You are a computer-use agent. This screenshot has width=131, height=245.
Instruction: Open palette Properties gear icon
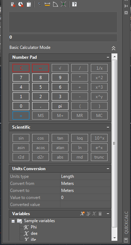pos(126,13)
